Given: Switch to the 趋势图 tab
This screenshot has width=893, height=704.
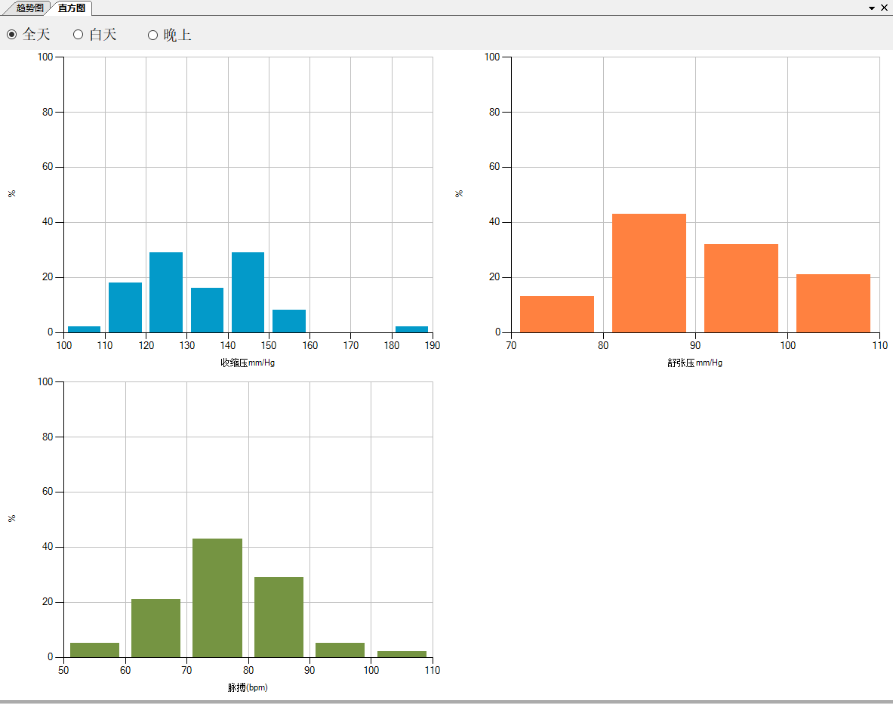Looking at the screenshot, I should pyautogui.click(x=29, y=8).
